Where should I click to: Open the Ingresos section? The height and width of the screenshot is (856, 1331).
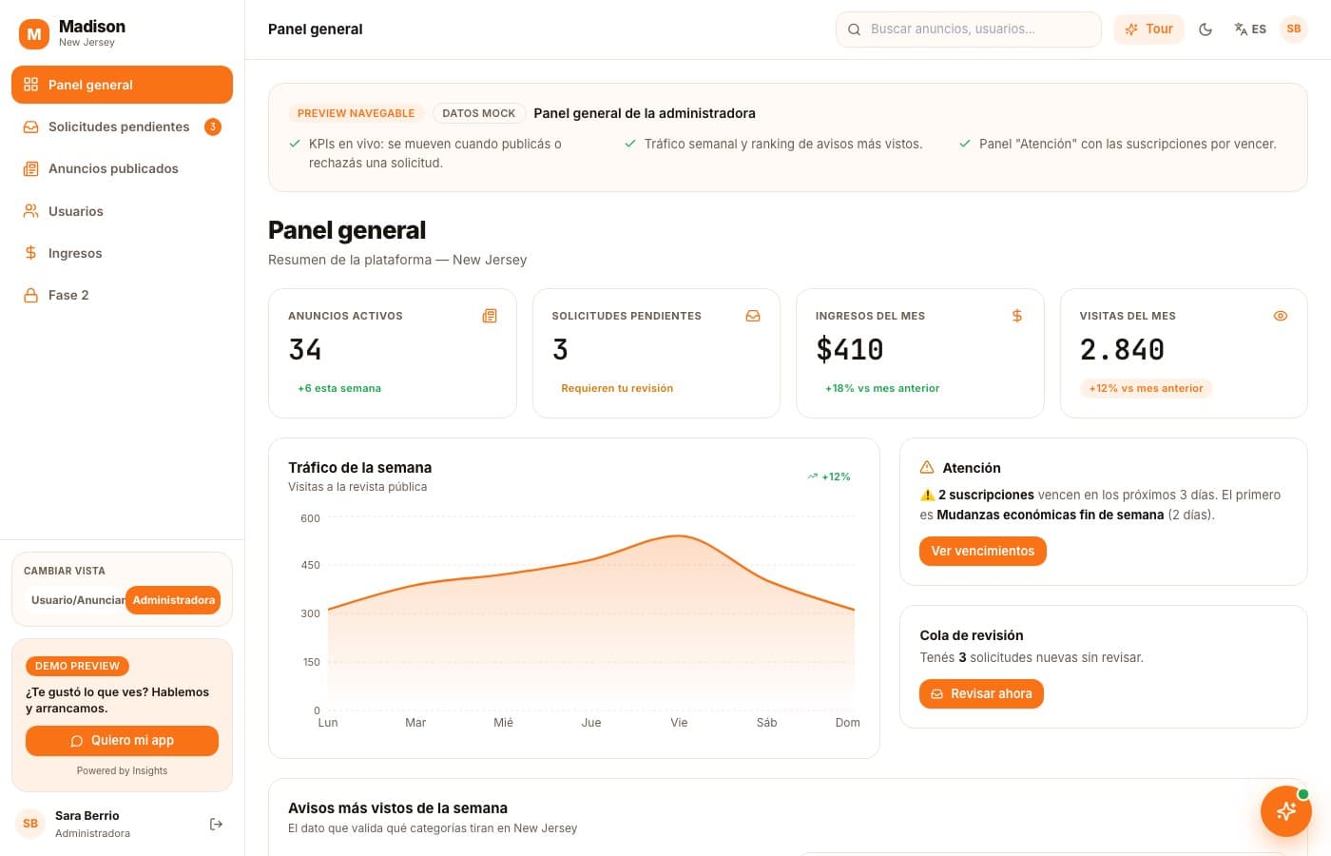point(122,253)
